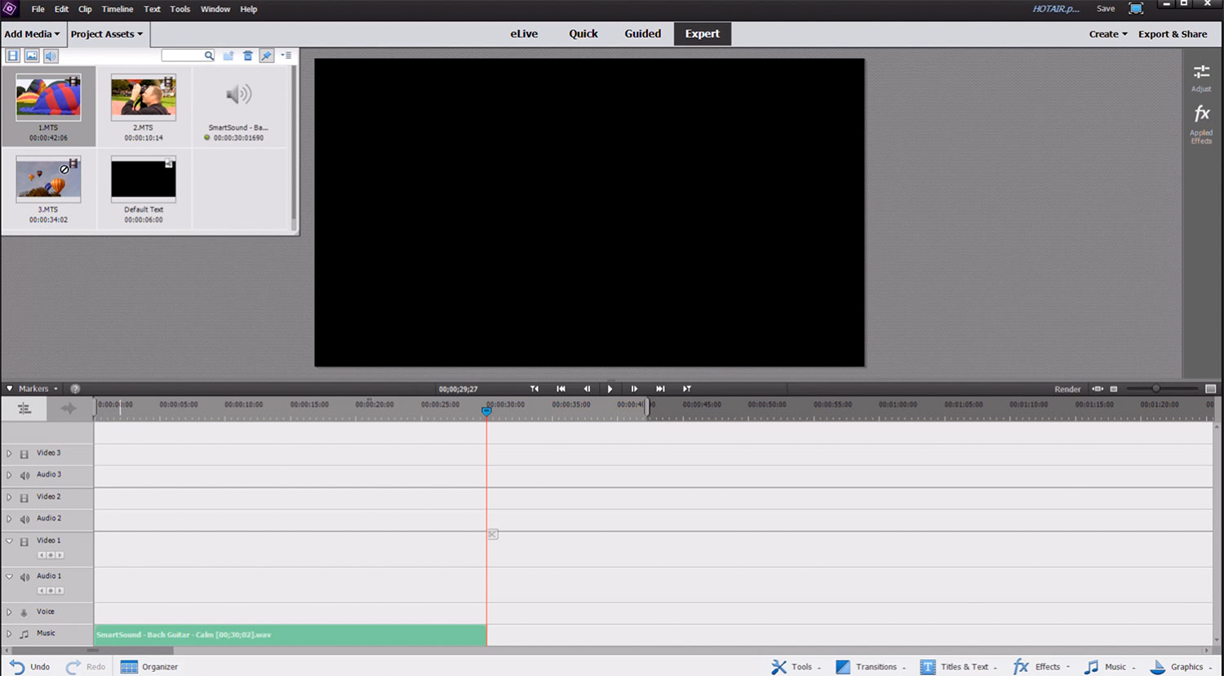Open the Applied Effects panel

pyautogui.click(x=1201, y=123)
